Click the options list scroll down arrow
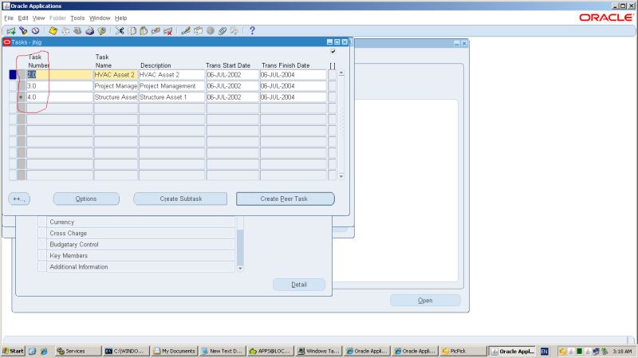The image size is (638, 358). pyautogui.click(x=240, y=269)
